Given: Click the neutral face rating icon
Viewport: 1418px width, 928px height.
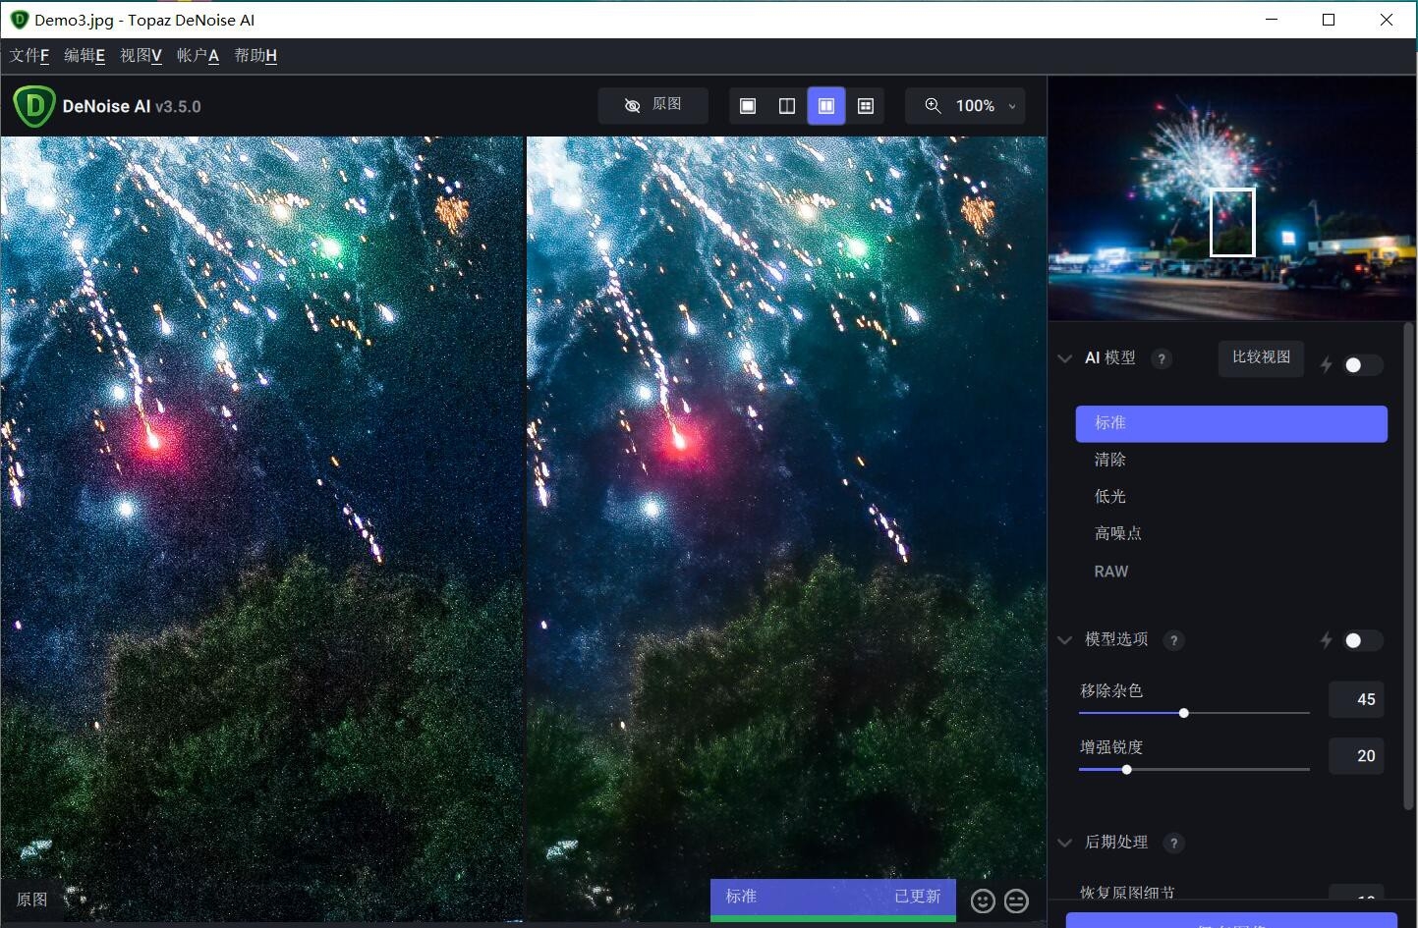Looking at the screenshot, I should pyautogui.click(x=1016, y=901).
